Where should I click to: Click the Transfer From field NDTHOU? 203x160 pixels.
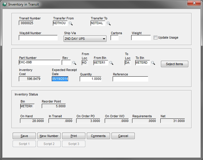(x=60, y=23)
